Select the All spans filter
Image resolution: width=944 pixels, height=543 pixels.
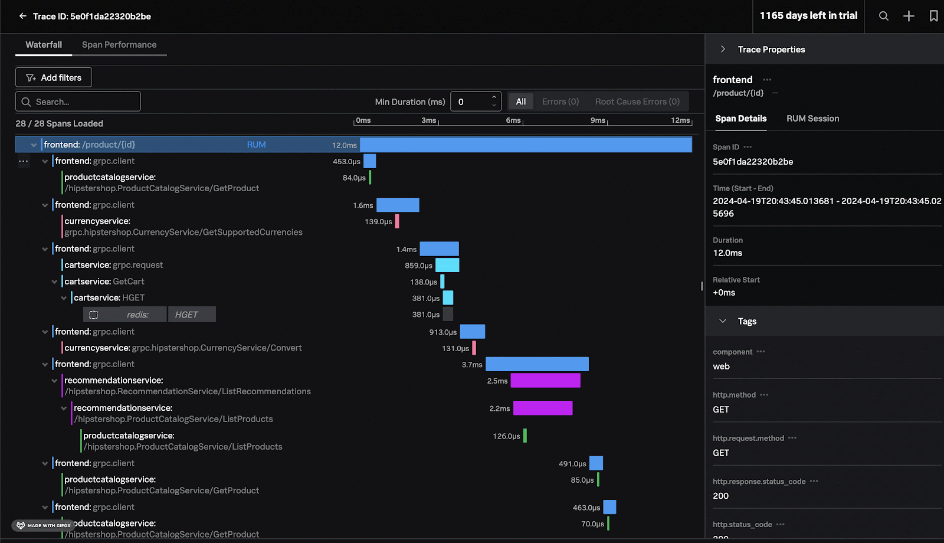(520, 101)
